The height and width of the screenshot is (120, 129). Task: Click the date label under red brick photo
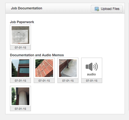44,81
